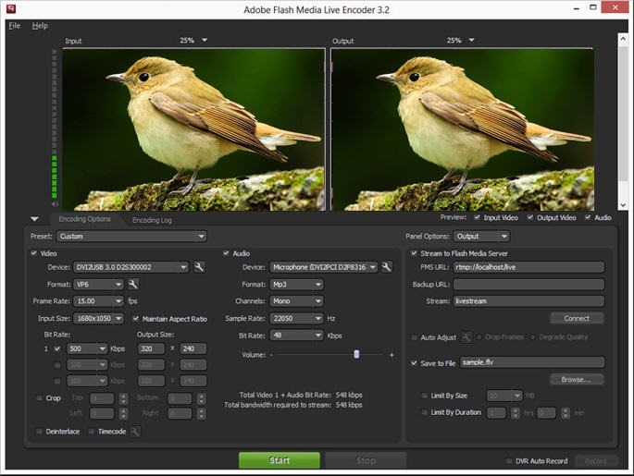Open VP6 format settings wrench

pyautogui.click(x=133, y=284)
